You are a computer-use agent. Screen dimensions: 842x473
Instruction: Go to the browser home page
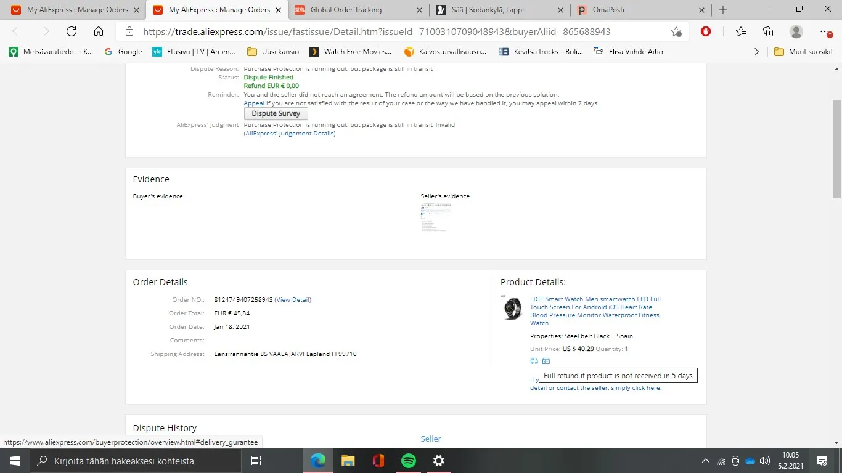tap(99, 31)
